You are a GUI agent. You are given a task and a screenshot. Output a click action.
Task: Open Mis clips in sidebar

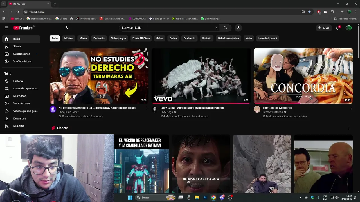pyautogui.click(x=21, y=126)
